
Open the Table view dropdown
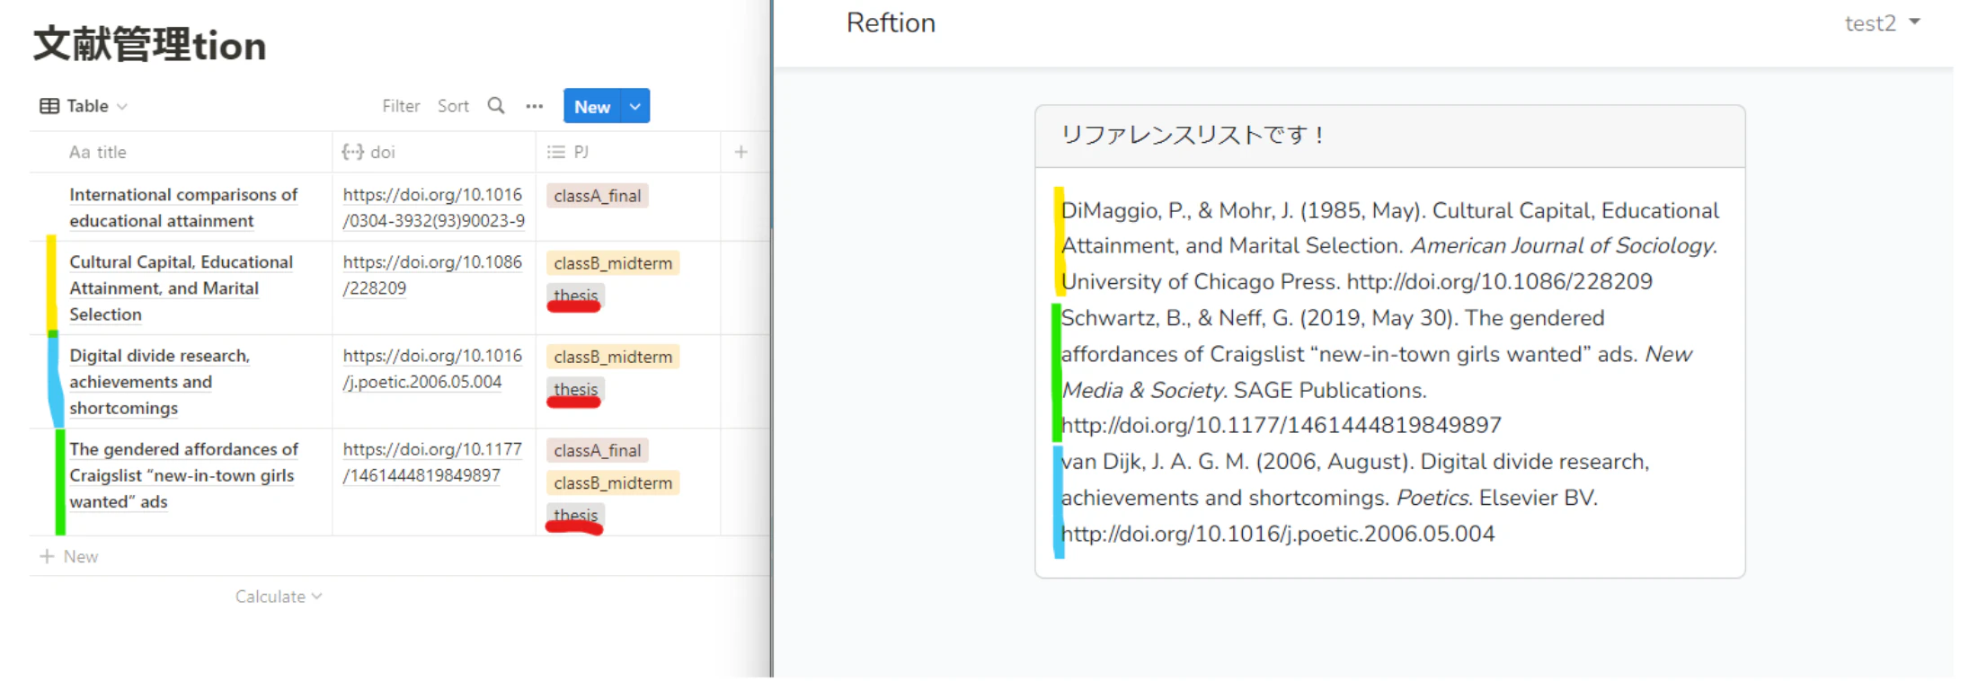(x=84, y=106)
